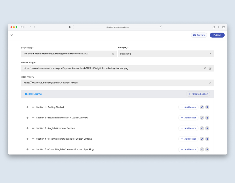Add Lesson to Section 3
235x183 pixels.
188,128
